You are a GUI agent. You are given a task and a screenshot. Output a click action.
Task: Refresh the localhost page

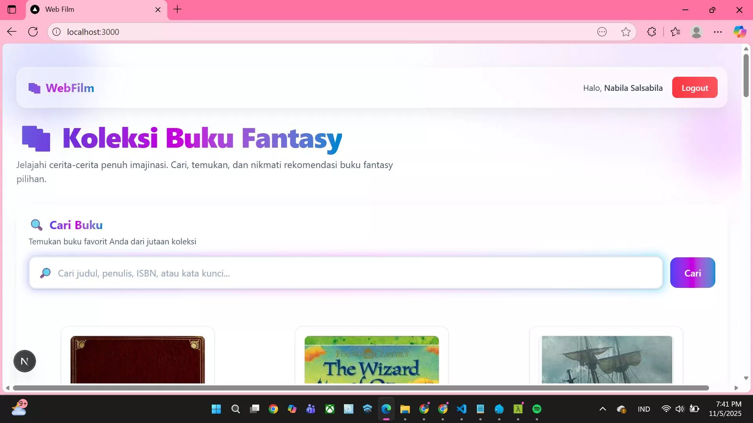pyautogui.click(x=33, y=32)
